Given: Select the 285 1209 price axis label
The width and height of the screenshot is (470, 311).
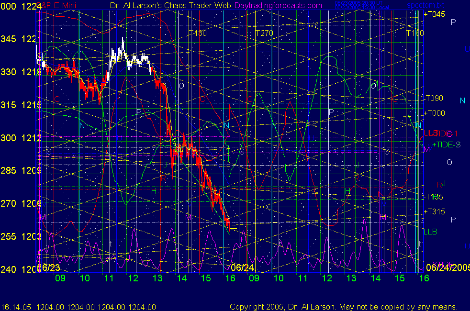Looking at the screenshot, I should tap(21, 170).
